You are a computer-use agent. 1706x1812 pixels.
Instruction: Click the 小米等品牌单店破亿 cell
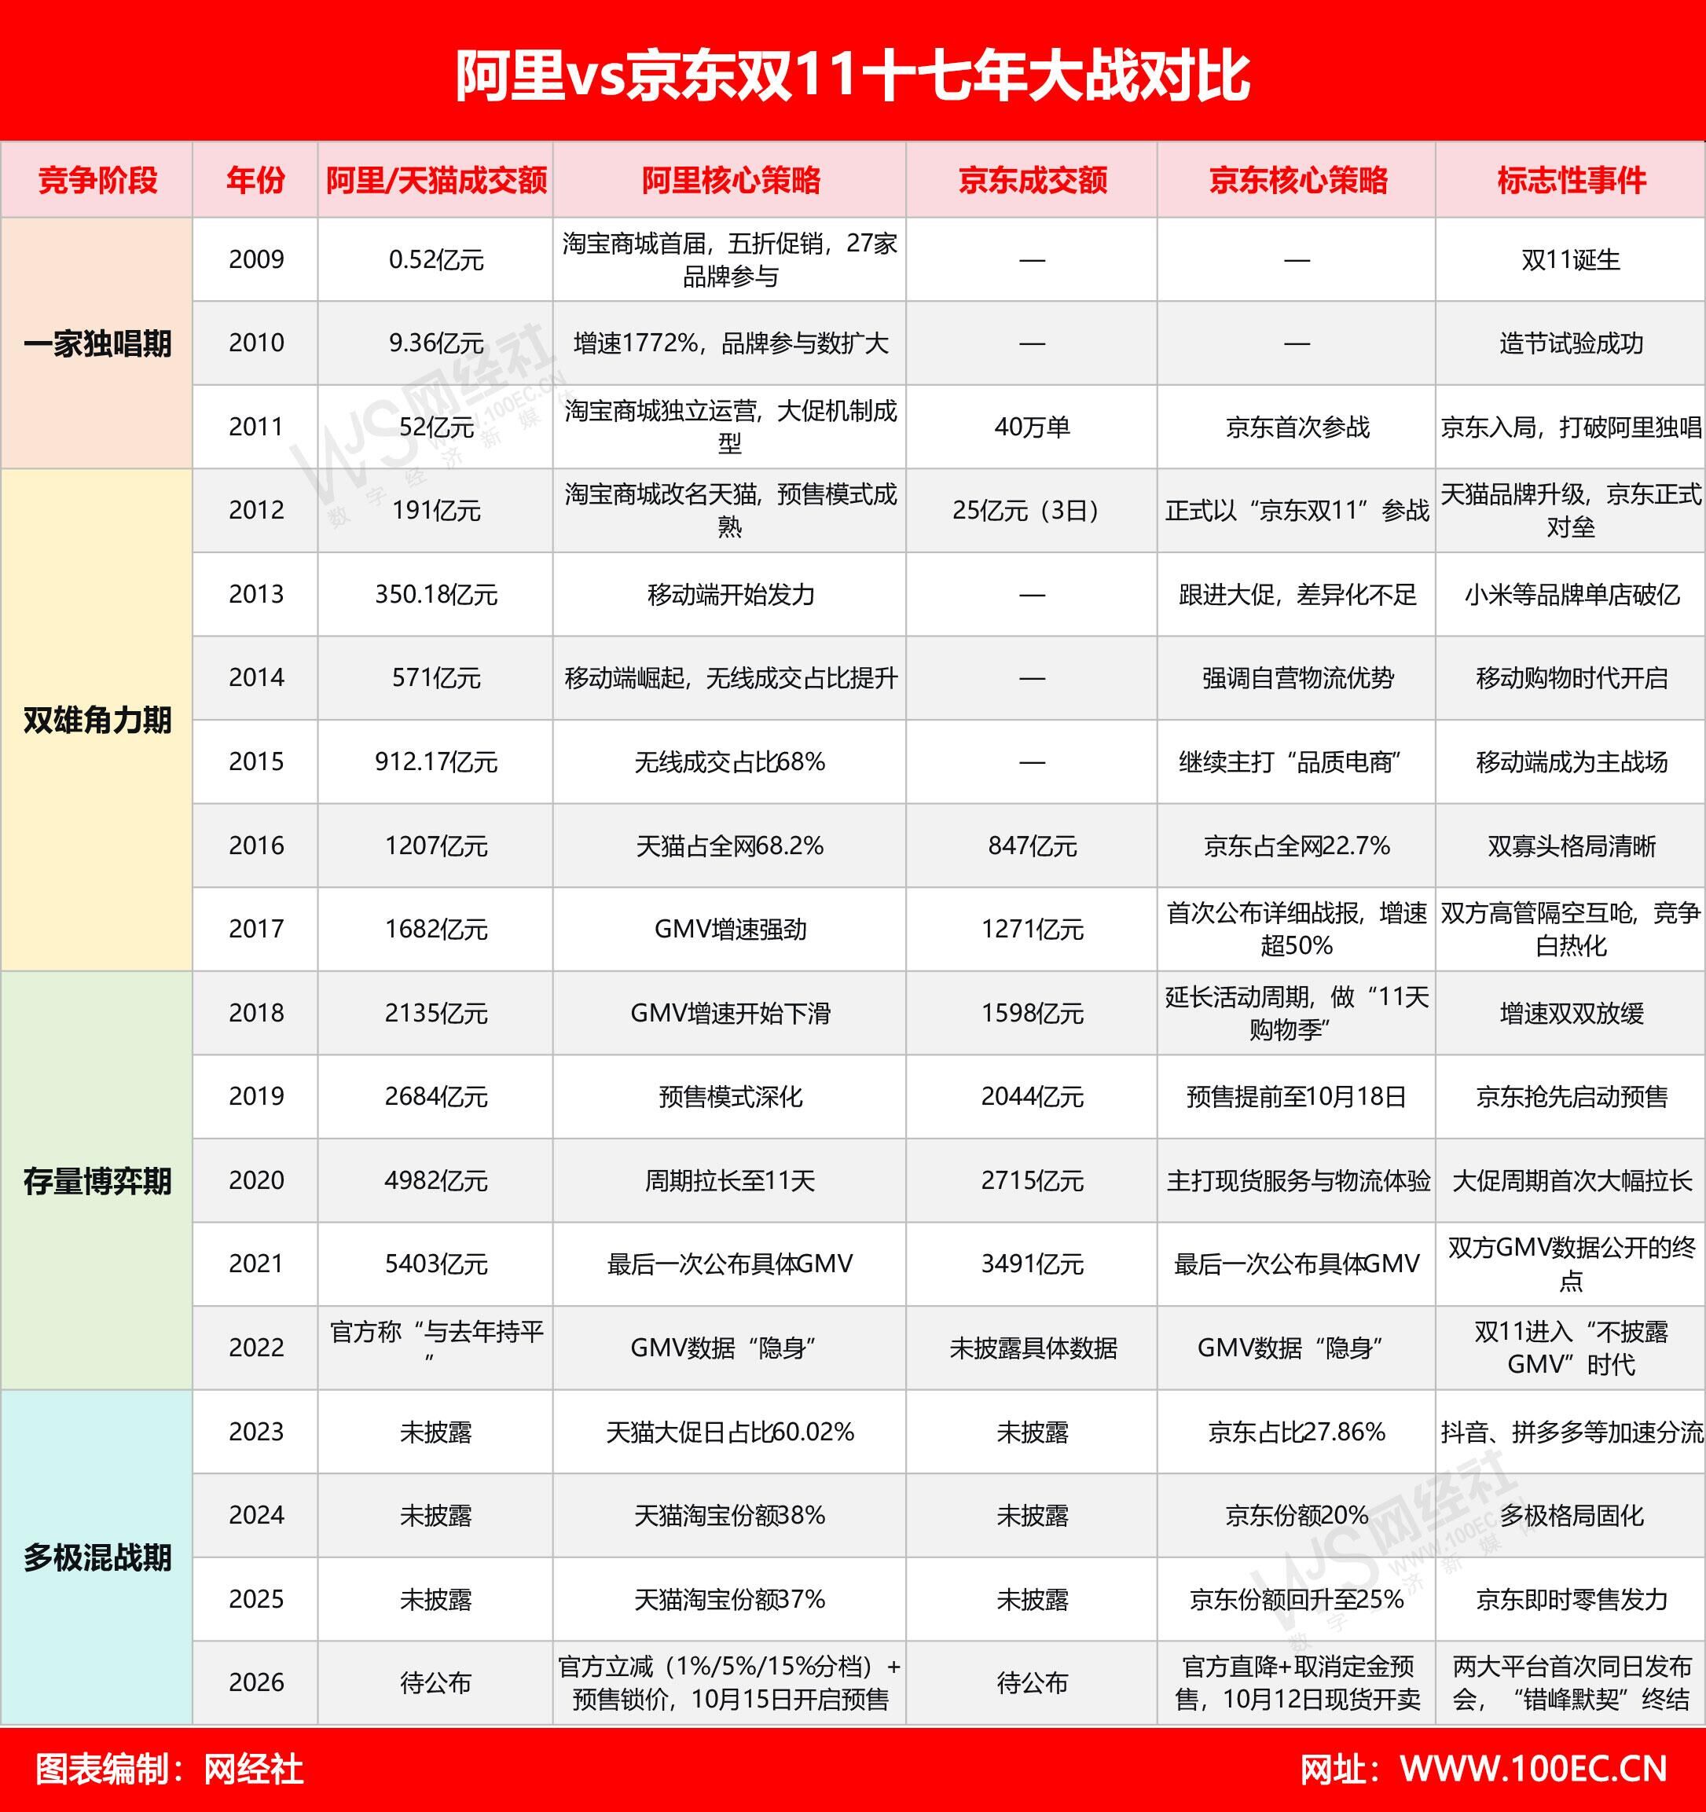point(1571,594)
